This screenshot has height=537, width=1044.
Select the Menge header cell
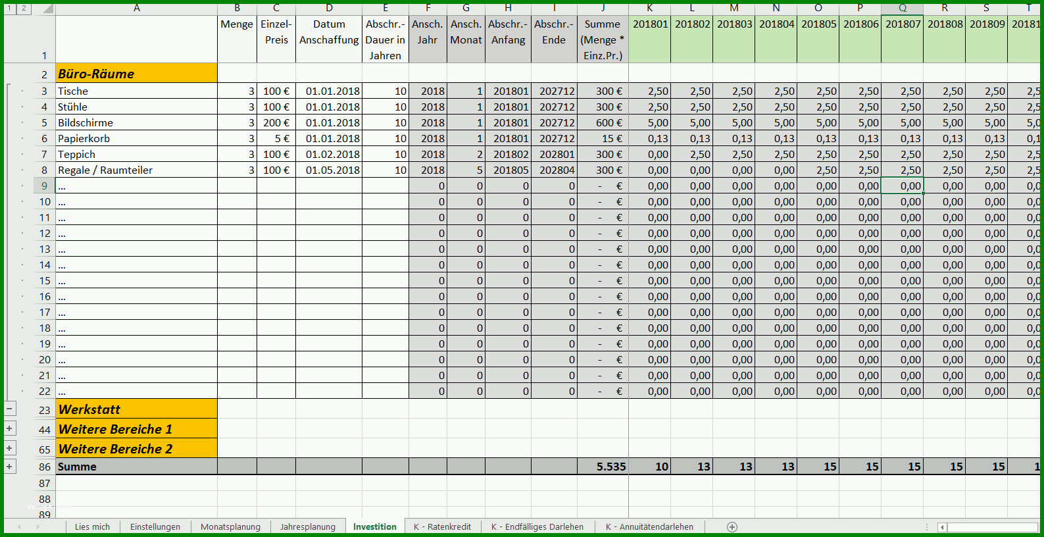pyautogui.click(x=237, y=39)
